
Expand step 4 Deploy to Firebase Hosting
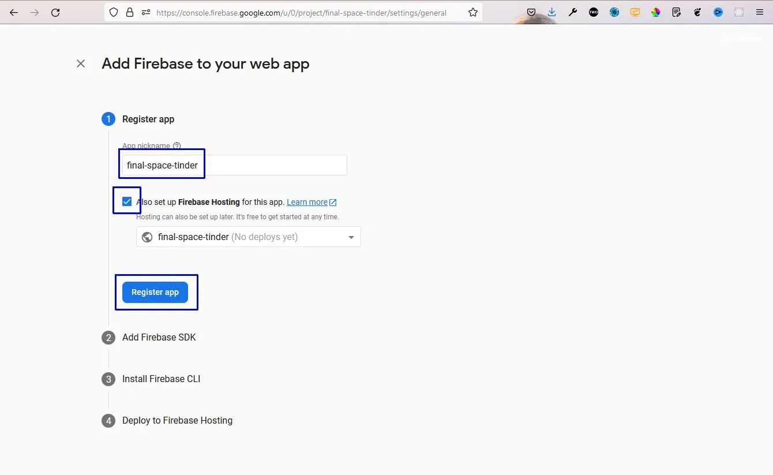[x=177, y=420]
